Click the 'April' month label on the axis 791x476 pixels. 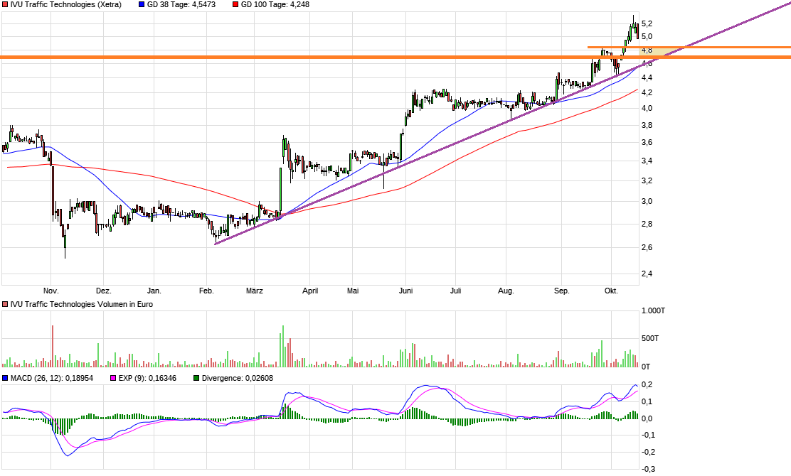pyautogui.click(x=309, y=291)
